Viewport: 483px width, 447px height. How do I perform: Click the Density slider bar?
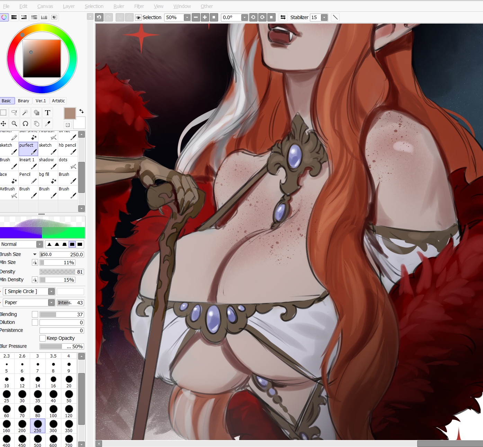click(x=62, y=272)
